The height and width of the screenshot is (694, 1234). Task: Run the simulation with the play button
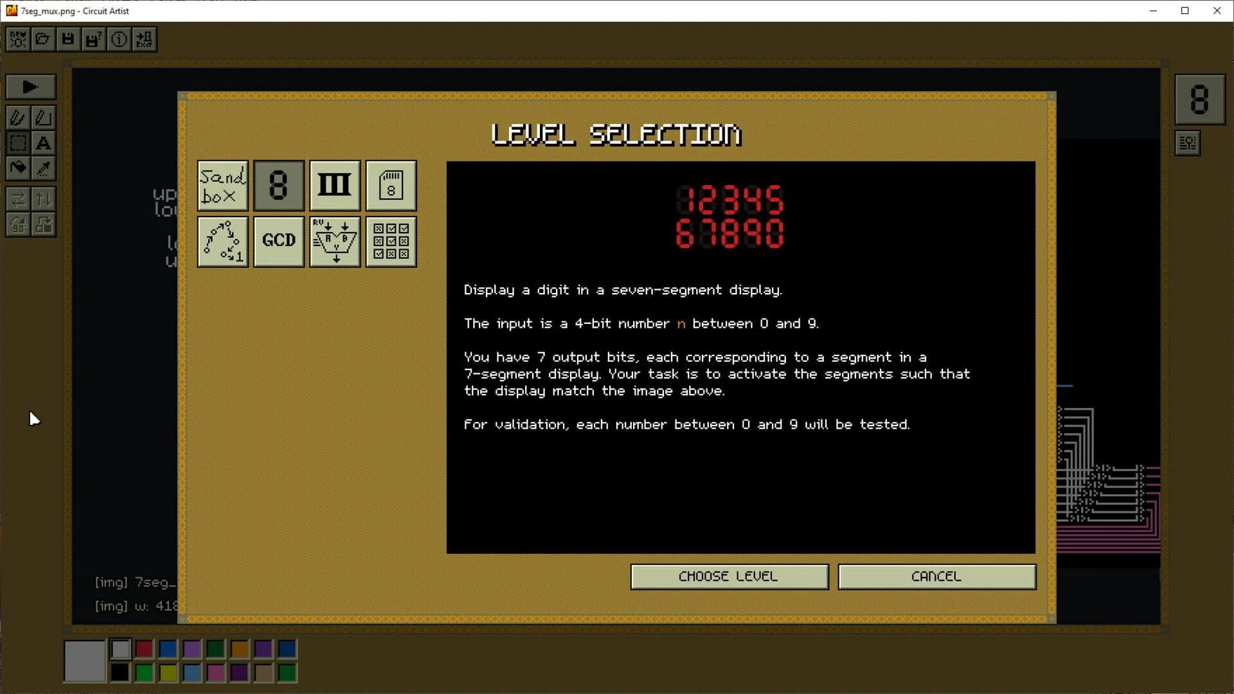pyautogui.click(x=30, y=87)
